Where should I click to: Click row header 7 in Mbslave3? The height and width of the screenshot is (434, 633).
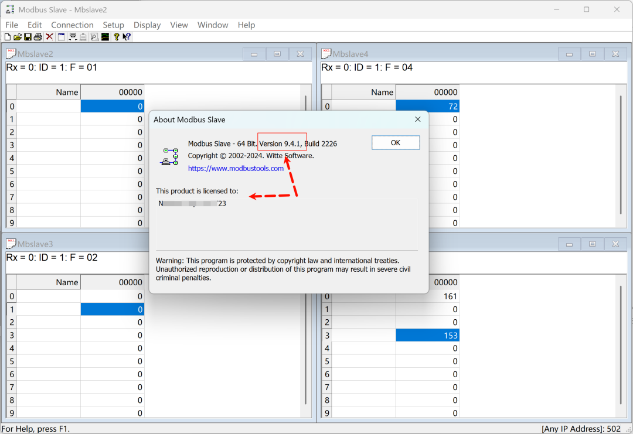pos(11,387)
